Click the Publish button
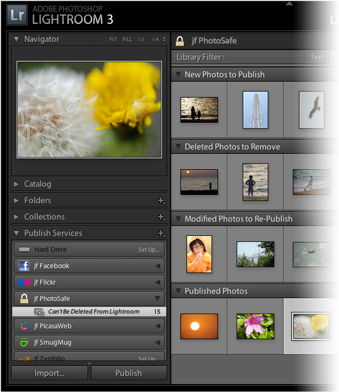 click(129, 373)
